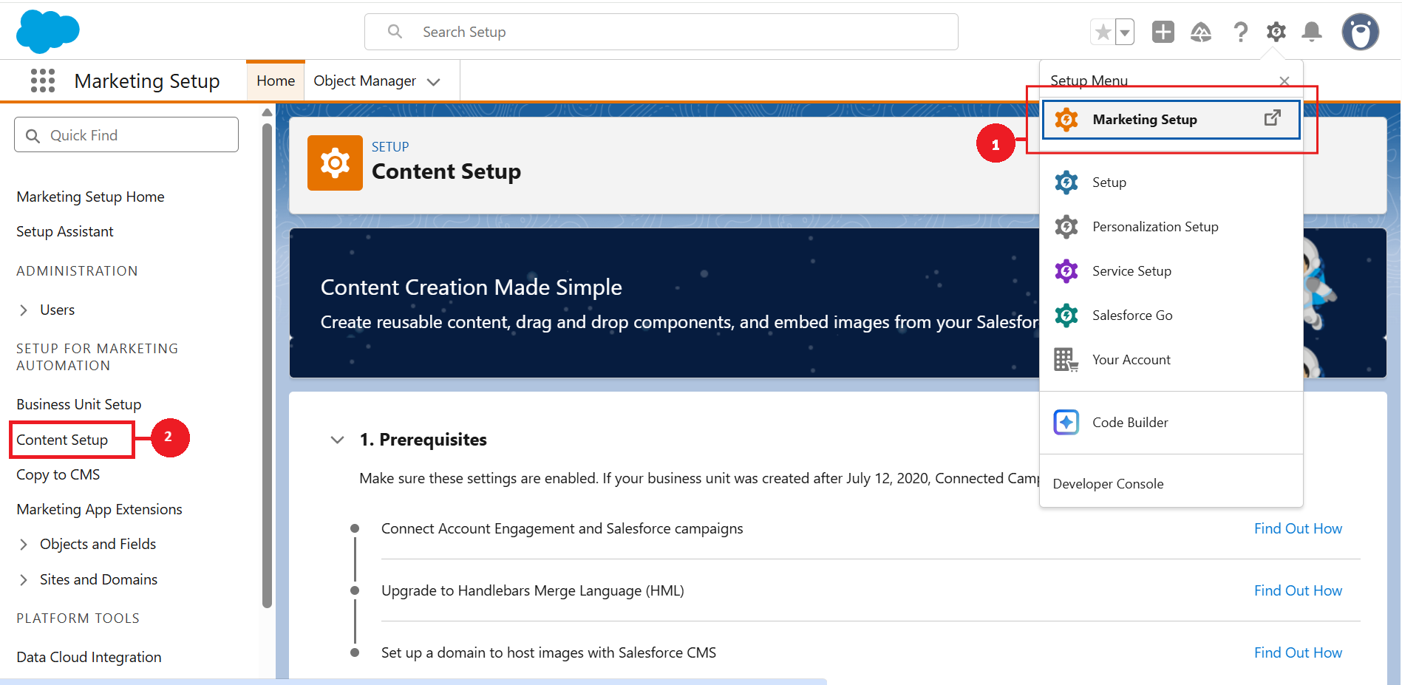Click the Favorites star icon

coord(1103,32)
